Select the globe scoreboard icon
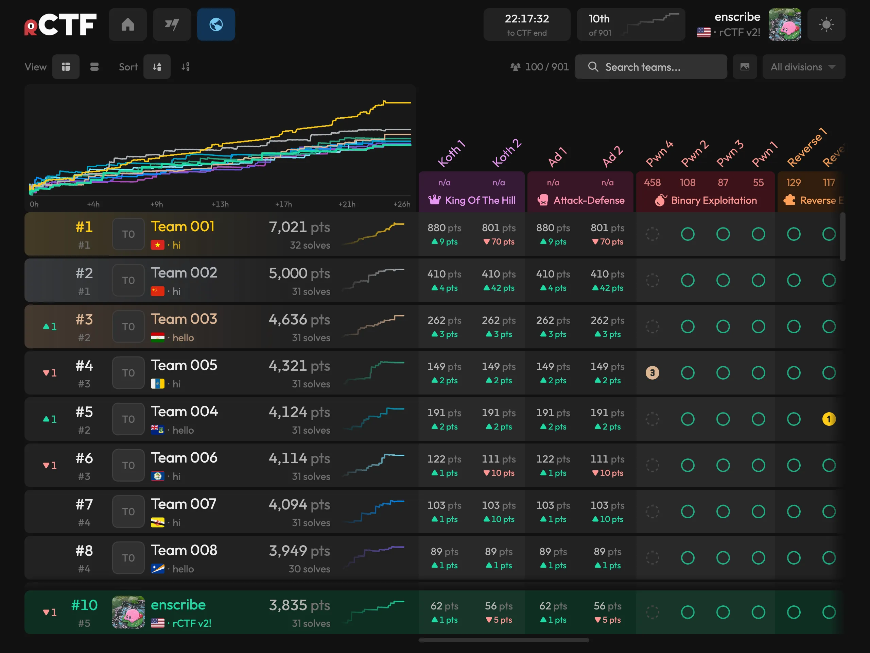Image resolution: width=870 pixels, height=653 pixels. tap(216, 24)
